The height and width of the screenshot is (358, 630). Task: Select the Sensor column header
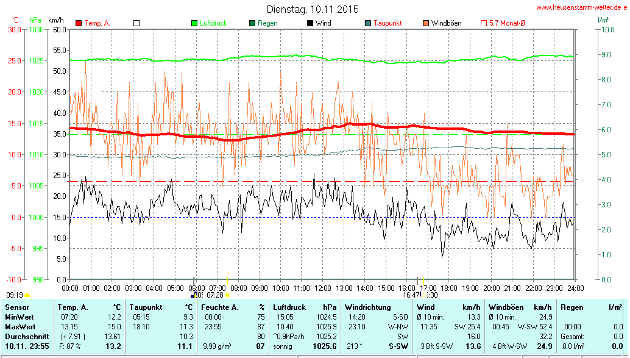16,307
